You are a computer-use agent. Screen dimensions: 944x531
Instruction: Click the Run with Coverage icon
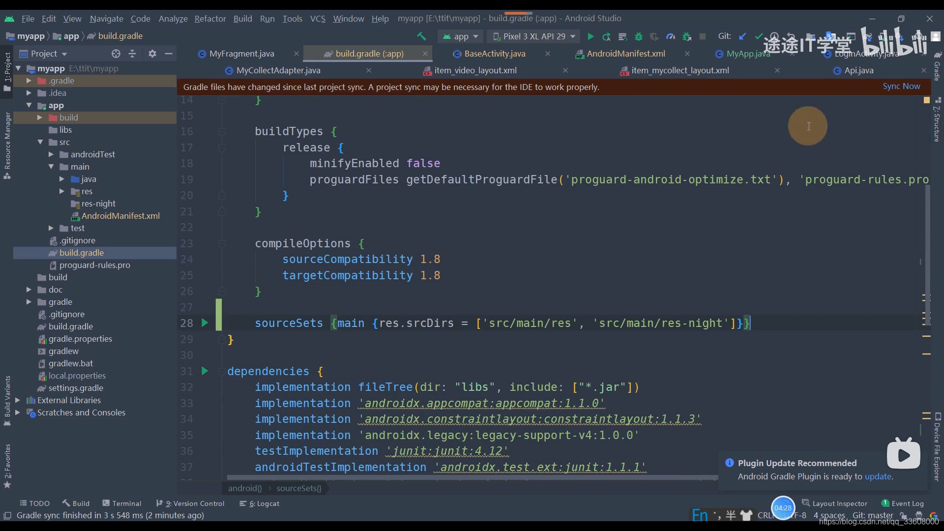[654, 36]
